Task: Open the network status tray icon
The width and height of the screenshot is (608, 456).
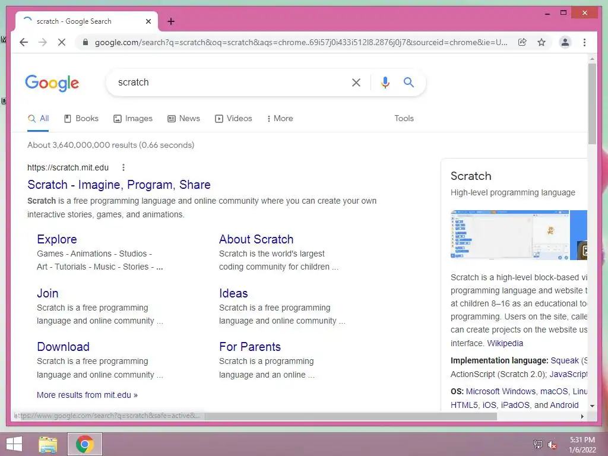Action: coord(538,444)
